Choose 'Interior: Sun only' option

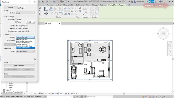click(x=25, y=44)
